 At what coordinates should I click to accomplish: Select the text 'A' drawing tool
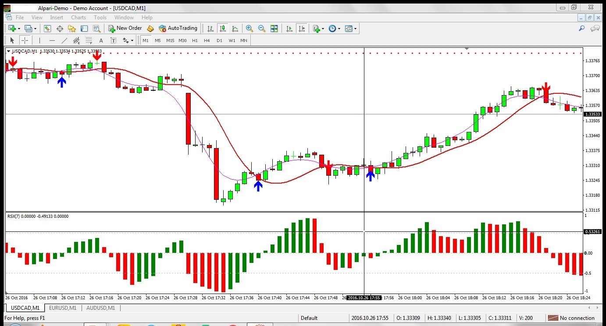tap(101, 40)
